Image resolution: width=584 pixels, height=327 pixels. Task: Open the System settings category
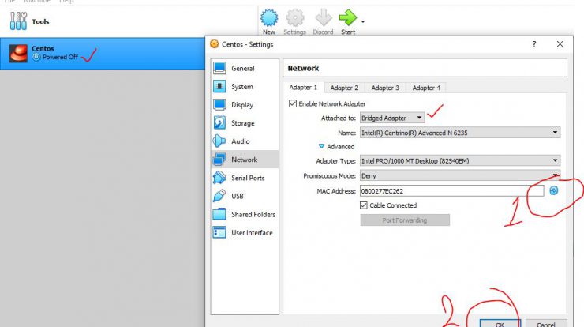(x=245, y=87)
